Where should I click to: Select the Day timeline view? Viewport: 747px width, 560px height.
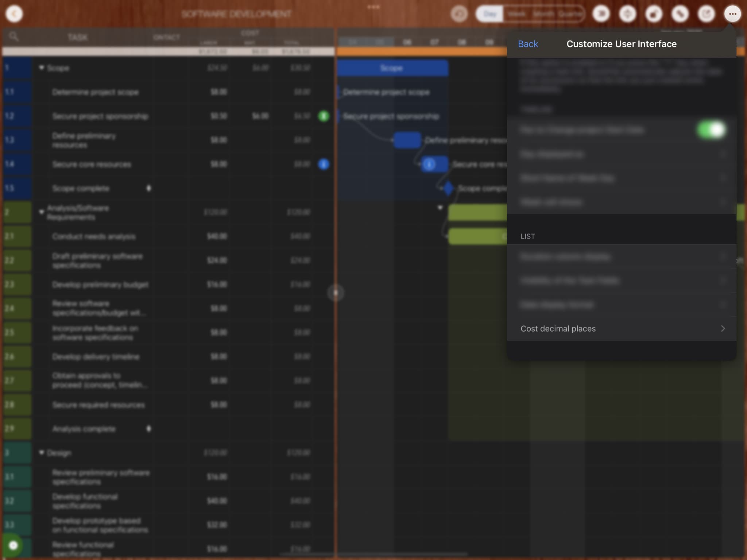click(490, 14)
